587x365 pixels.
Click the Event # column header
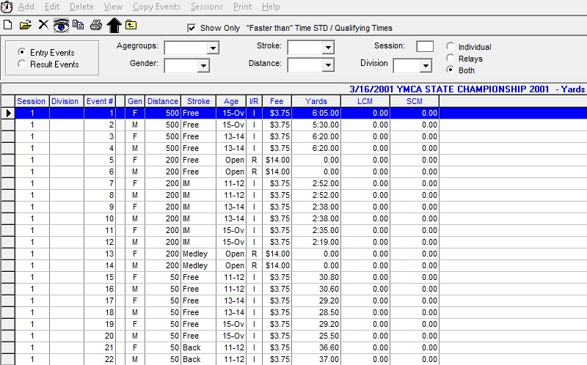100,101
